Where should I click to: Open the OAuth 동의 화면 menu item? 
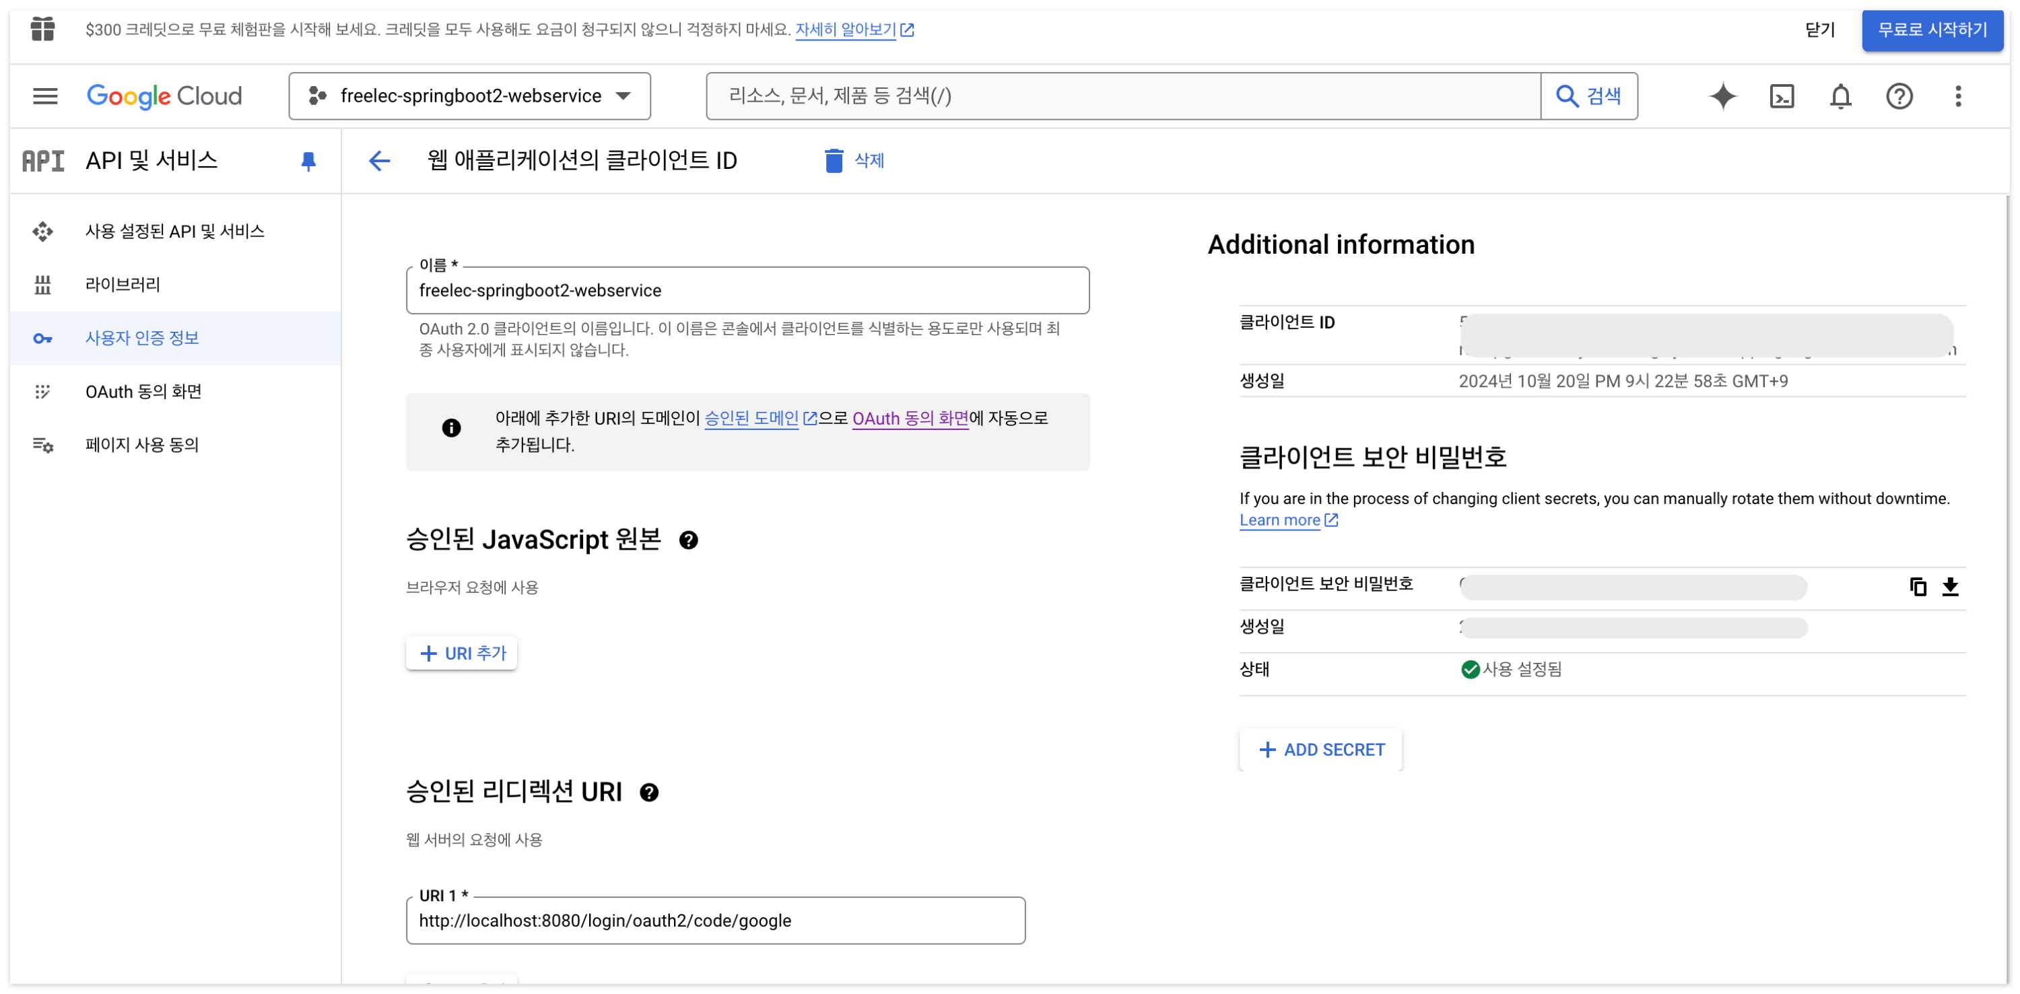143,391
